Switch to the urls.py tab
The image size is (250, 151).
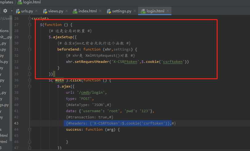pyautogui.click(x=27, y=11)
